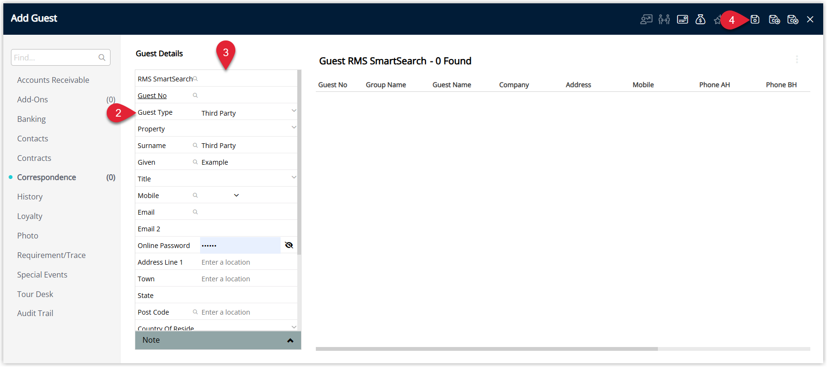Open Audit Trail section
This screenshot has width=827, height=367.
[x=35, y=313]
